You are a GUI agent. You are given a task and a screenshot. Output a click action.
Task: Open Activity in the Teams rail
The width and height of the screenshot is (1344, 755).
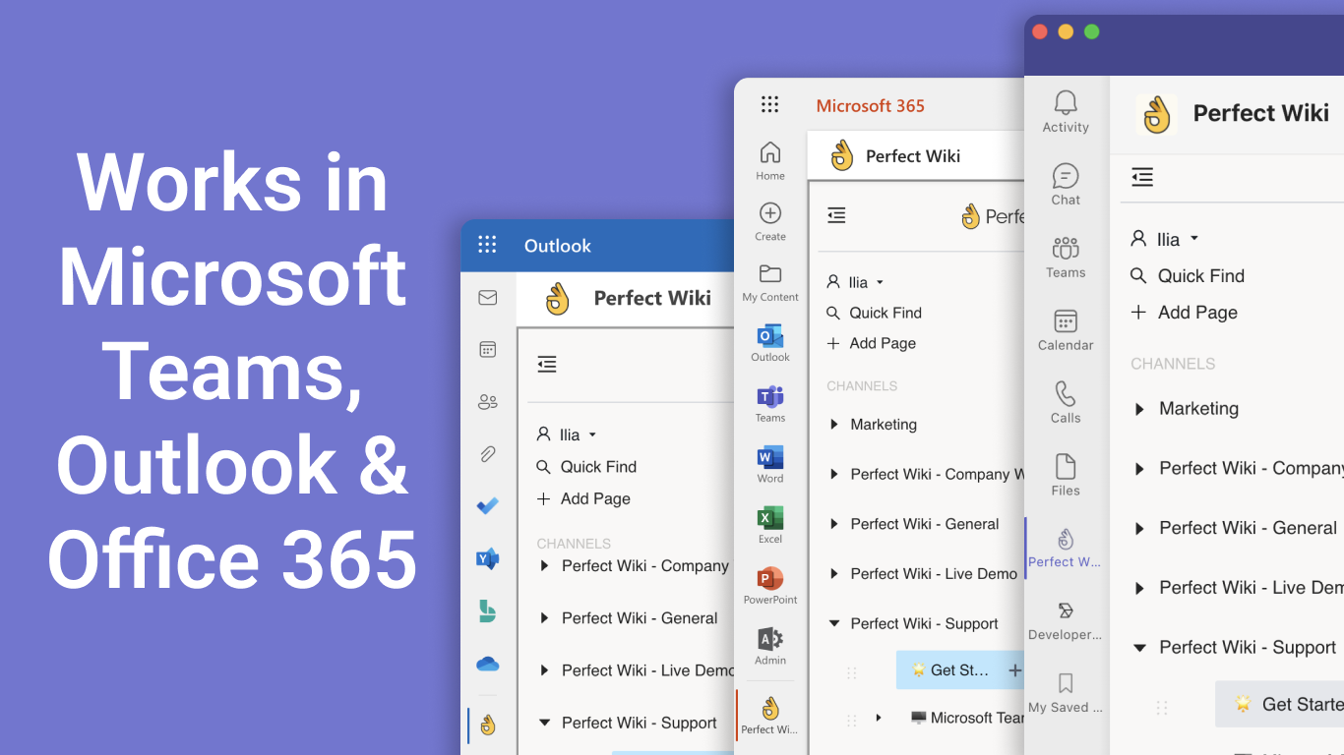(x=1066, y=112)
